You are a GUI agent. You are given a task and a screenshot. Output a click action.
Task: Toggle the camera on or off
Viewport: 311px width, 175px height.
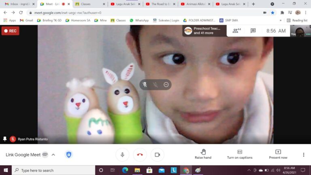point(157,155)
